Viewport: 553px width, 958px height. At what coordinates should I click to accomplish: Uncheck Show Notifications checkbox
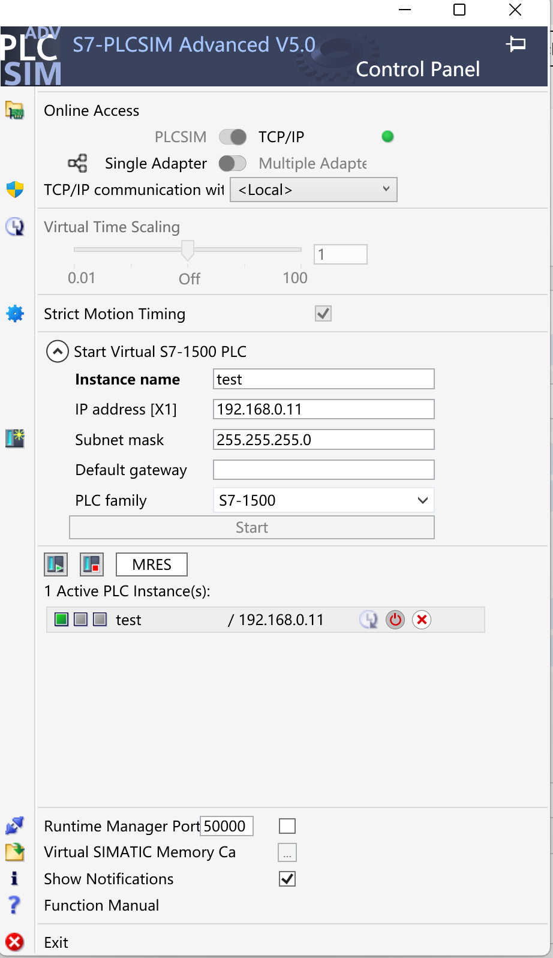coord(287,879)
